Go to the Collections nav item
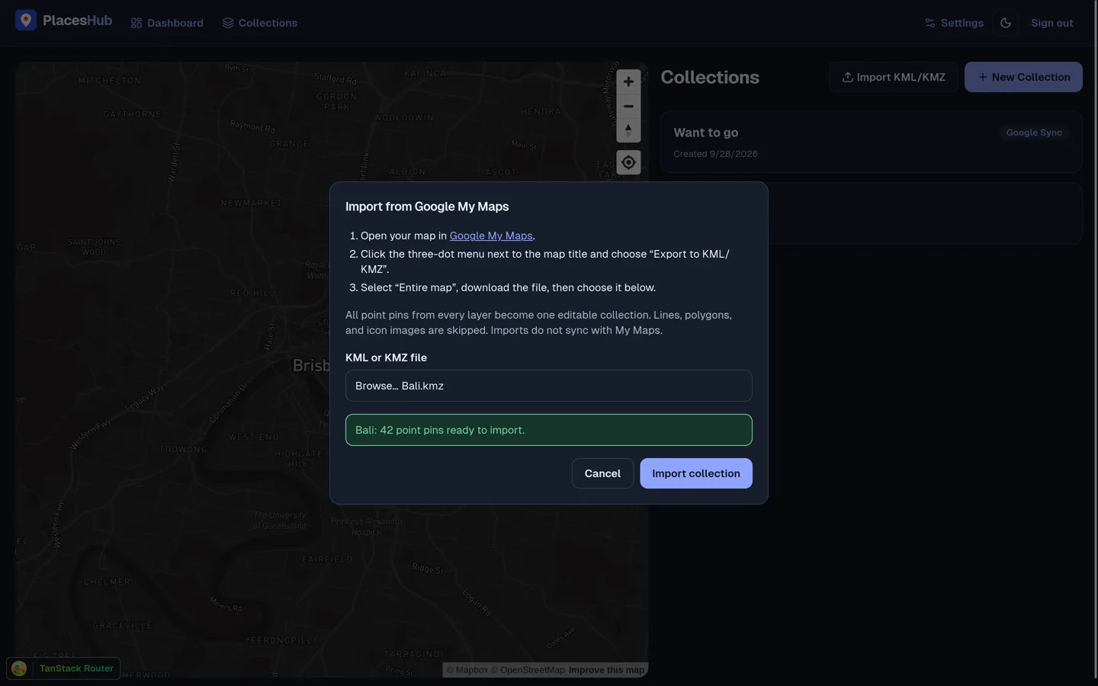1098x686 pixels. pos(260,23)
